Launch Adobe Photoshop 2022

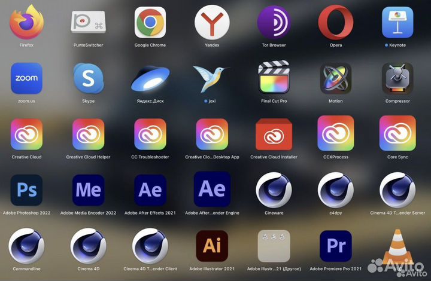(26, 190)
